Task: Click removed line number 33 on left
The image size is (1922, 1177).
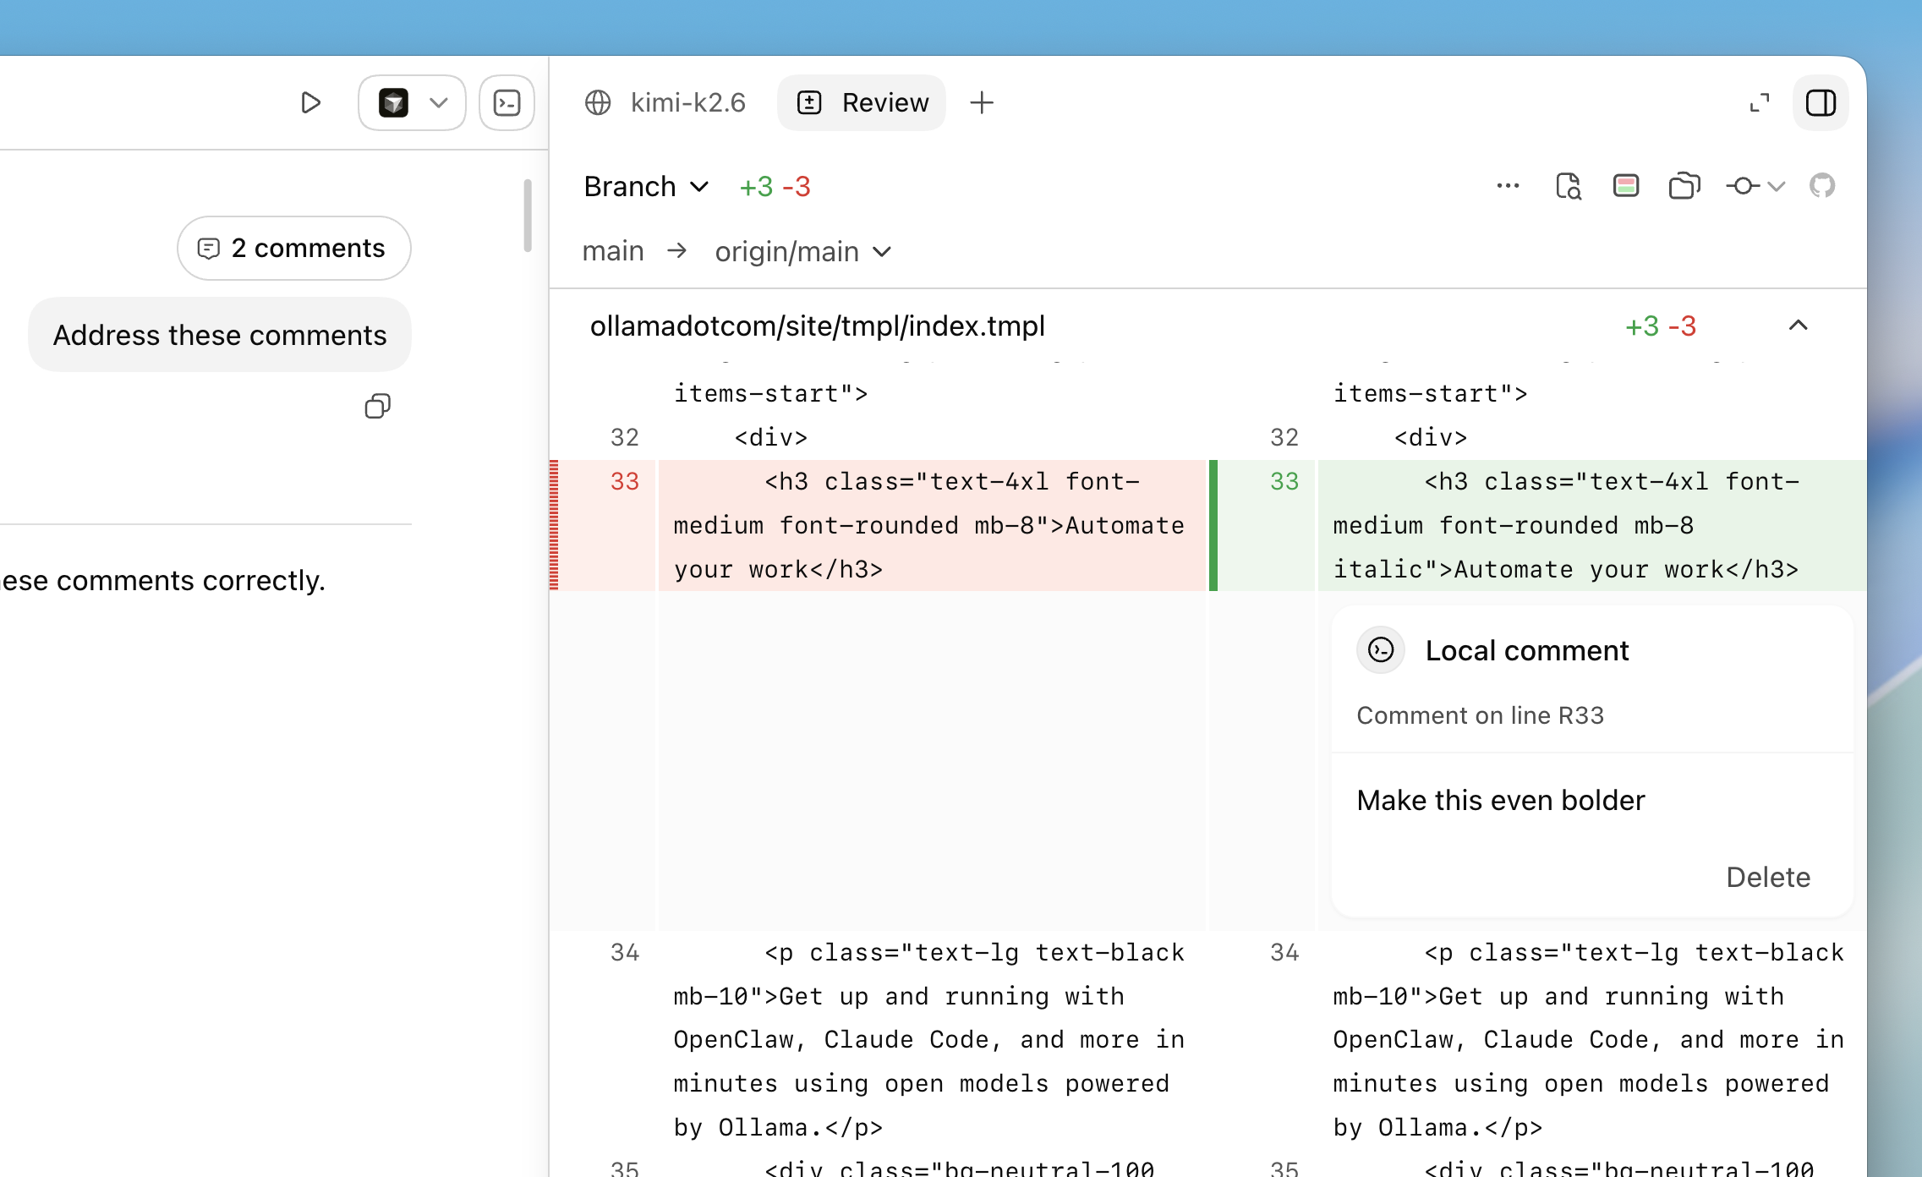Action: point(625,482)
